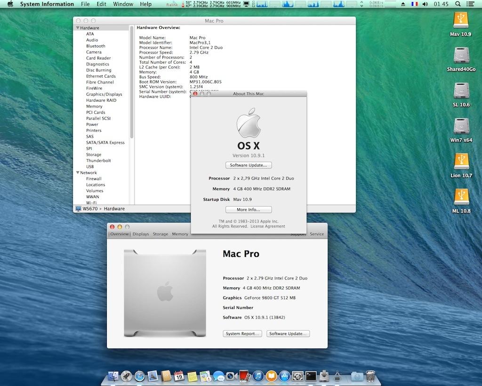Launch iTunes from the dock
The image size is (482, 386).
pos(257,376)
